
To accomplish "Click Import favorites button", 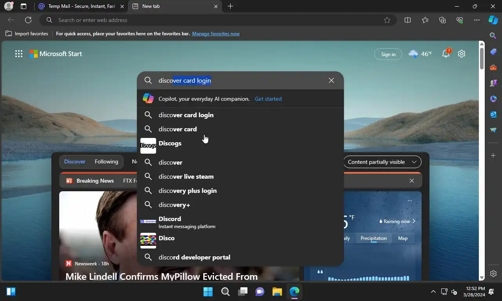I will [27, 34].
